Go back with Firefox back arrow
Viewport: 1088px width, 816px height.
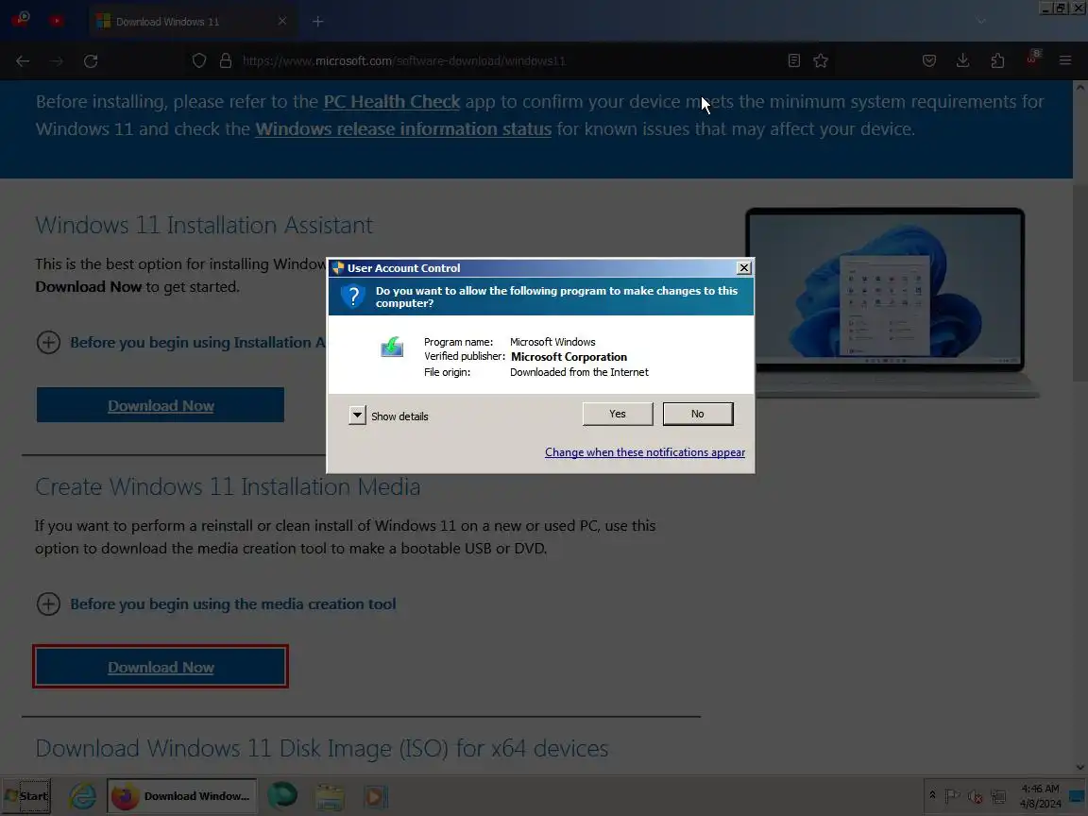click(x=23, y=61)
